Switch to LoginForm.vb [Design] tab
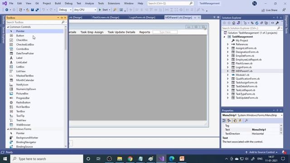 (142, 17)
